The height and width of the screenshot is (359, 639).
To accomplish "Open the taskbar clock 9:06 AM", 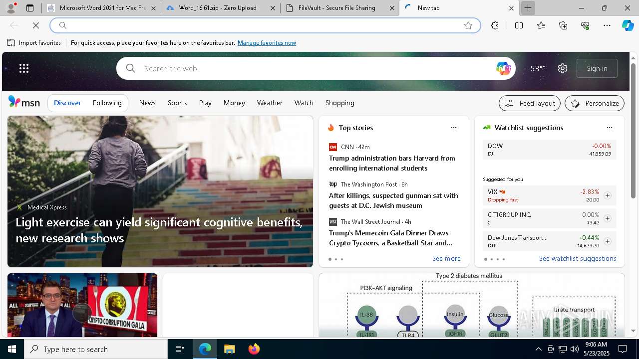I will (596, 349).
